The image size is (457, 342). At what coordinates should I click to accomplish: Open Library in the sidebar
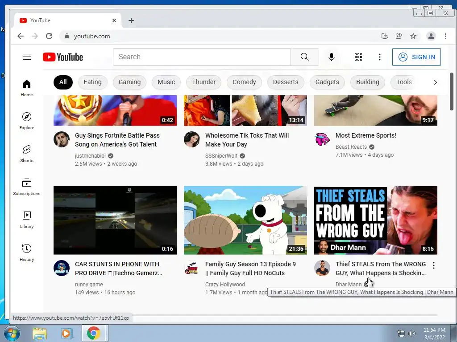pos(27,220)
